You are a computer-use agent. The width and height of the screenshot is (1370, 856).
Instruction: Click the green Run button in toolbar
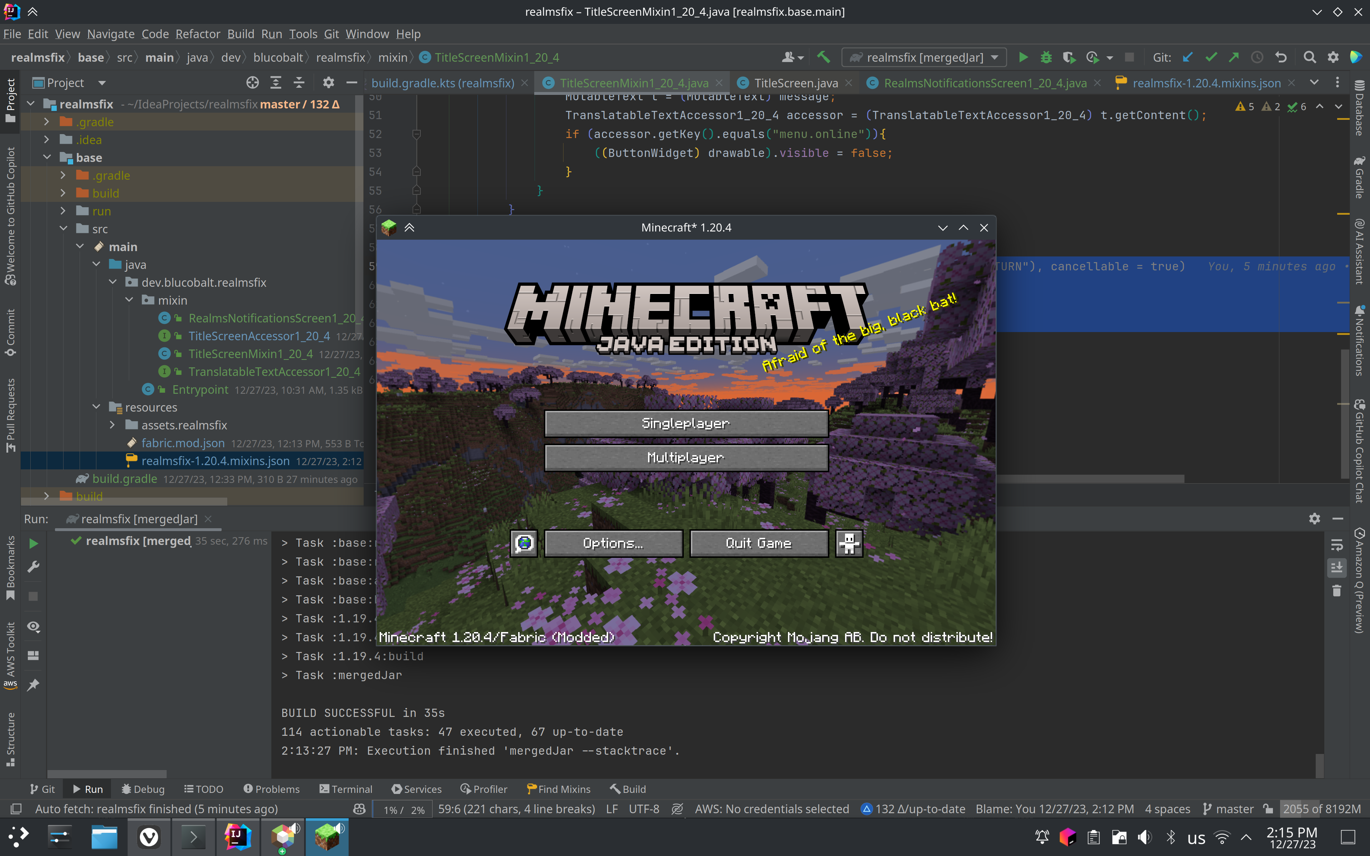(x=1023, y=57)
